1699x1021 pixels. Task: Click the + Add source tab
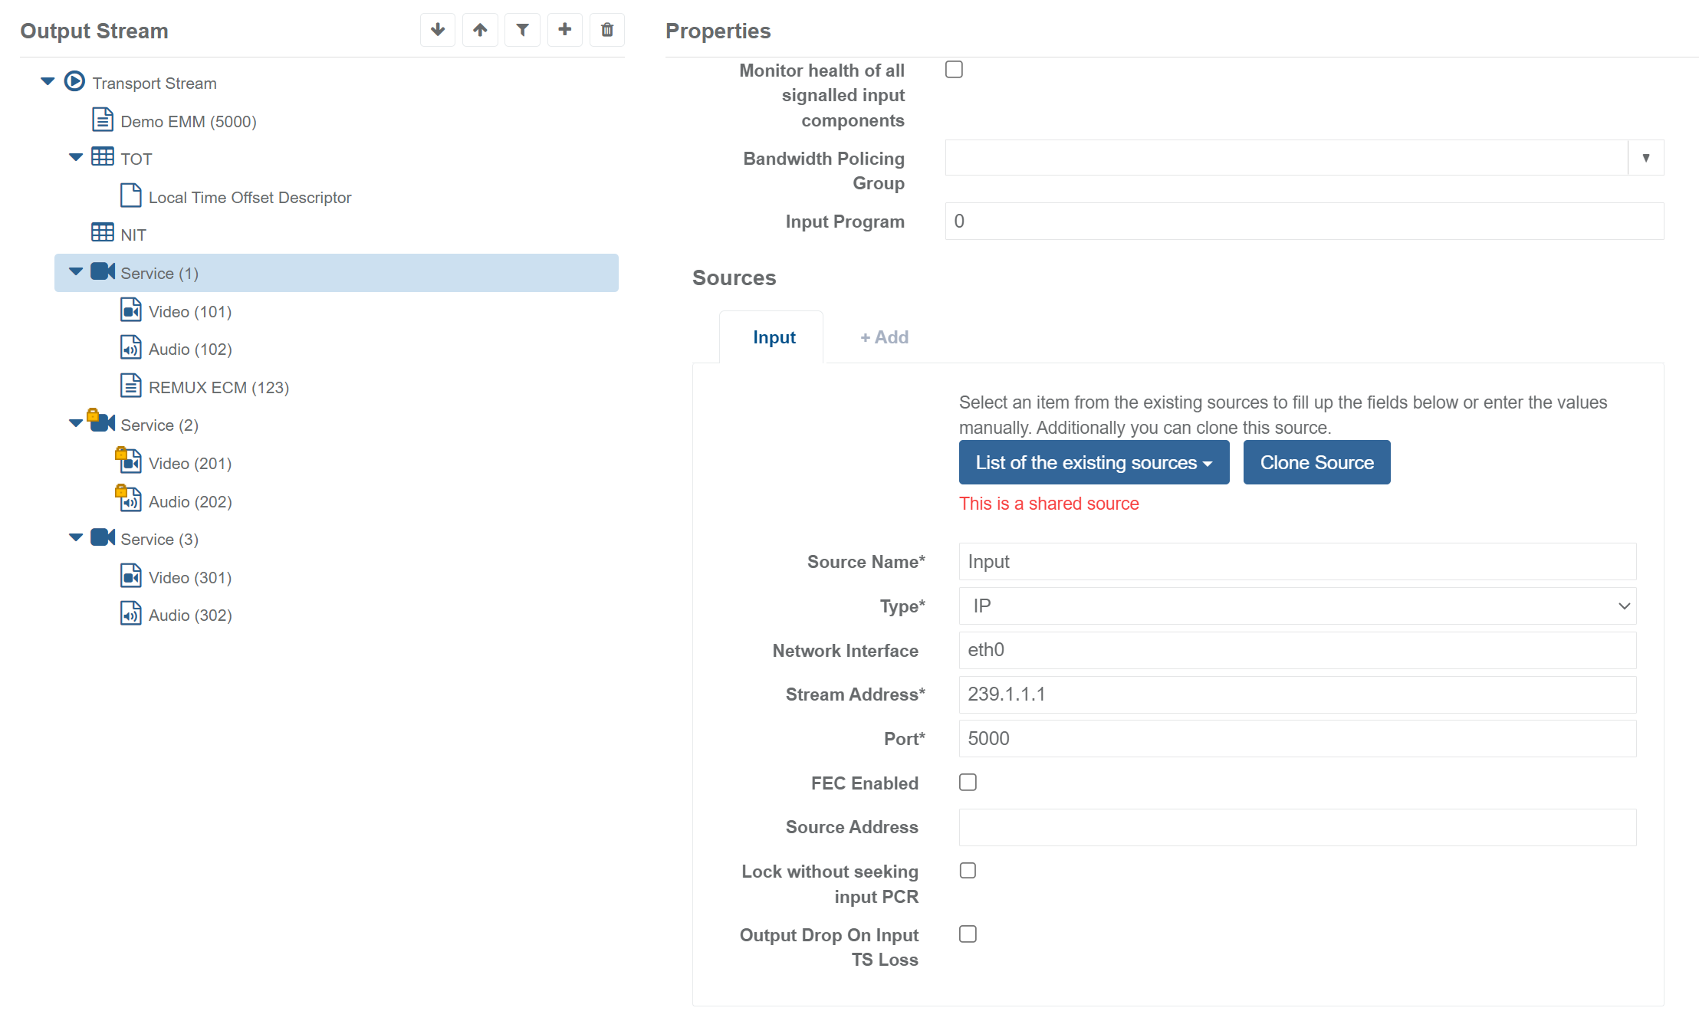(884, 337)
